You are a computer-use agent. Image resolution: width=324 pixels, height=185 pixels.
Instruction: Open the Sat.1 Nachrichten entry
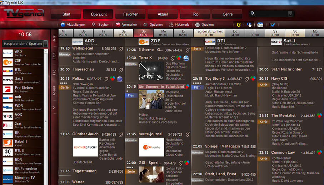point(287,70)
